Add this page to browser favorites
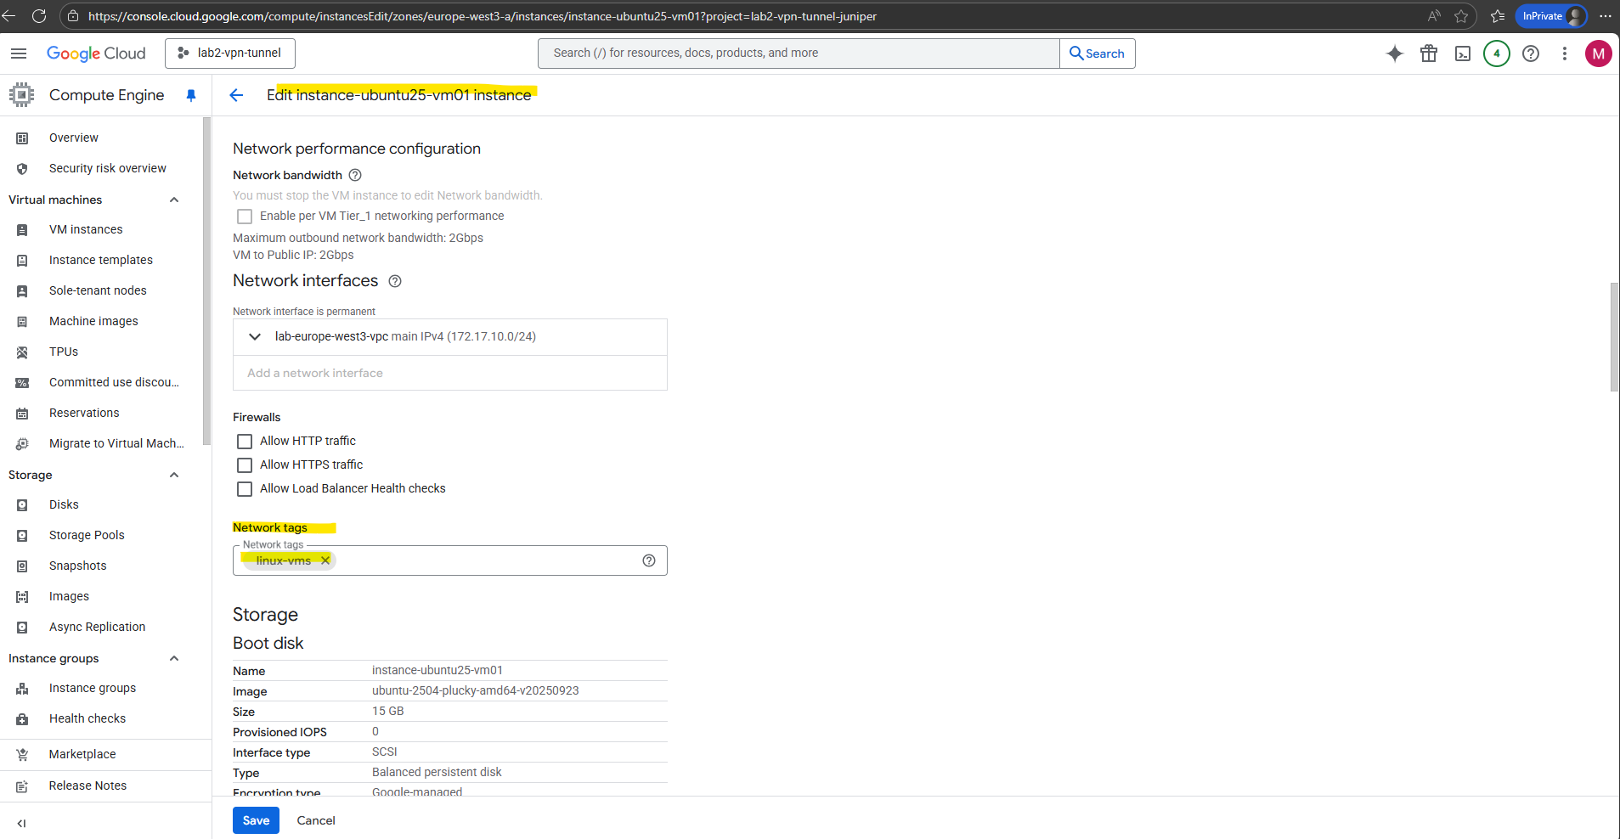1620x839 pixels. [x=1461, y=16]
